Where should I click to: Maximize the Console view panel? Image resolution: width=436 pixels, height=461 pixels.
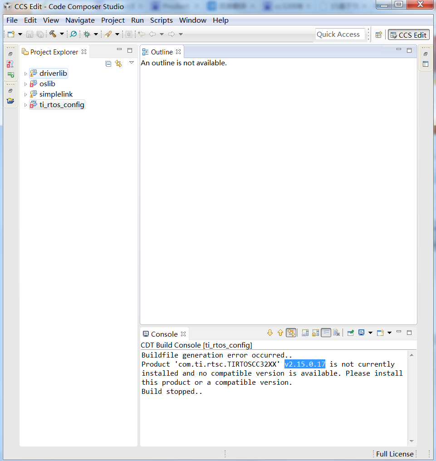click(x=409, y=333)
